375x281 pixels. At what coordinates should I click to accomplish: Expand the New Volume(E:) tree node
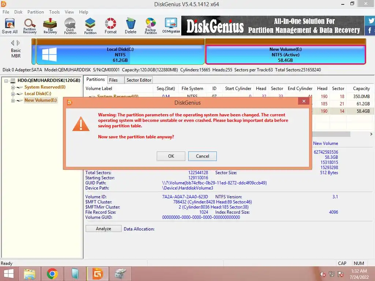(13, 101)
